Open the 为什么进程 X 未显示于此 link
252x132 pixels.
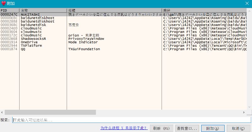point(124,128)
